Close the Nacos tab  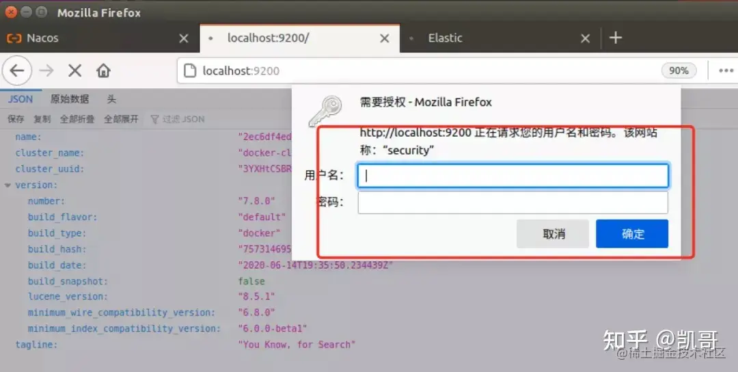point(184,38)
